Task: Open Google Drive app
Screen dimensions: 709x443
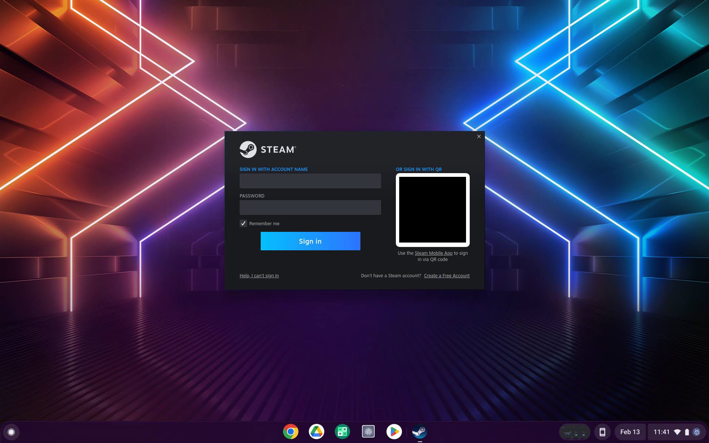Action: tap(316, 432)
